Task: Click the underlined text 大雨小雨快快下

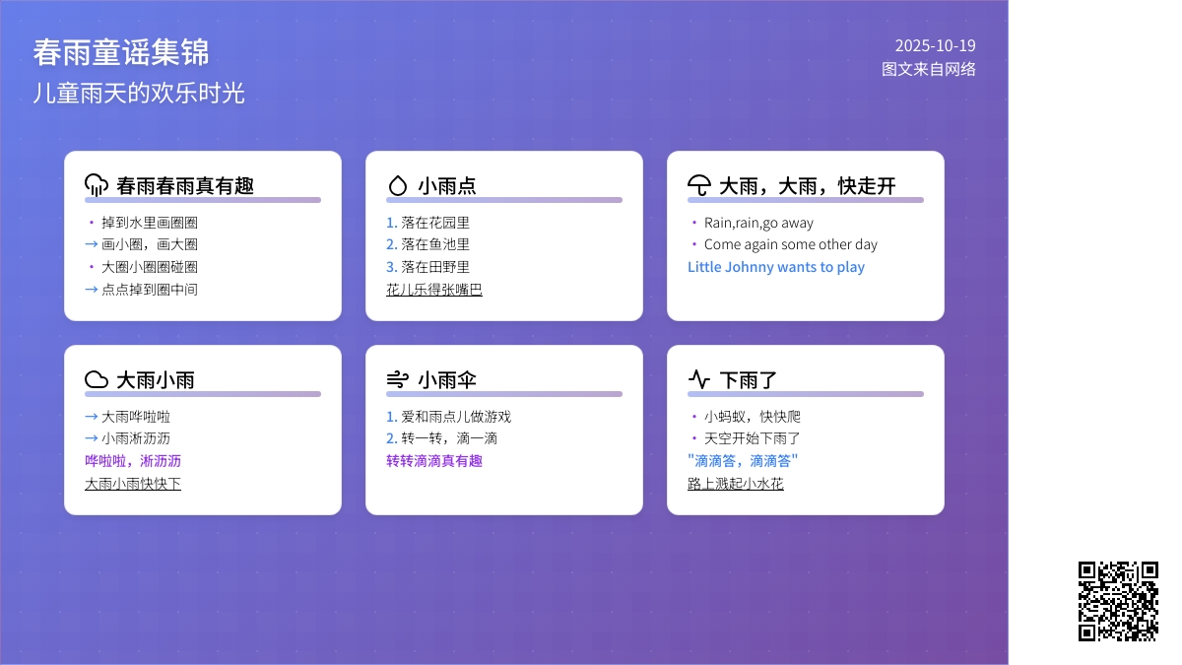Action: click(x=133, y=484)
